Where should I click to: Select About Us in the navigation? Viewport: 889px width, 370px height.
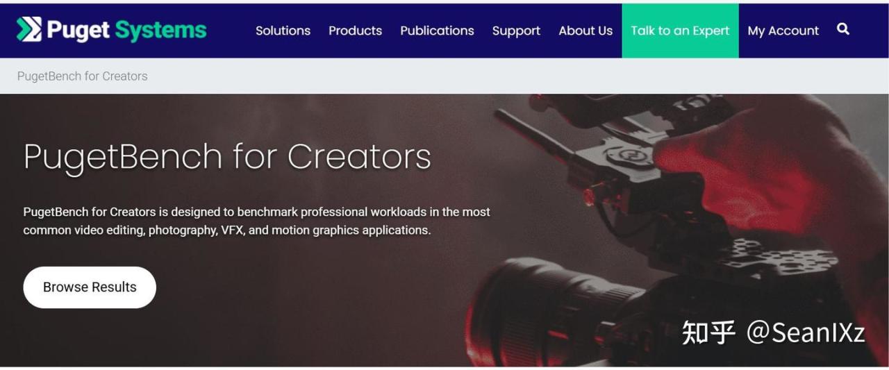tap(585, 31)
